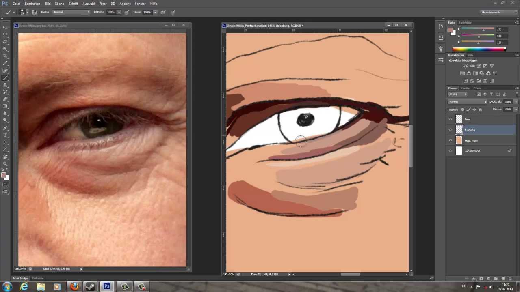Switch to the Stile tab
The width and height of the screenshot is (520, 292).
pos(470,55)
